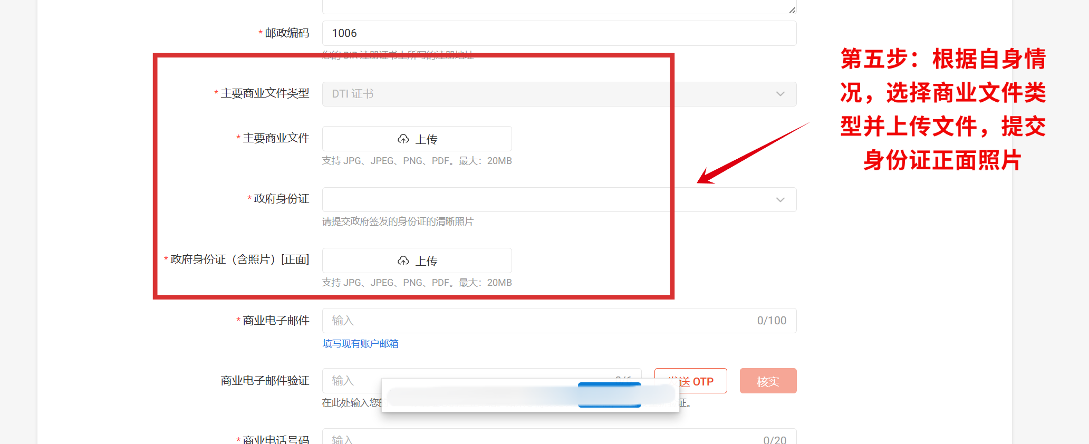Click the business phone number input field
The height and width of the screenshot is (444, 1089).
[x=559, y=437]
